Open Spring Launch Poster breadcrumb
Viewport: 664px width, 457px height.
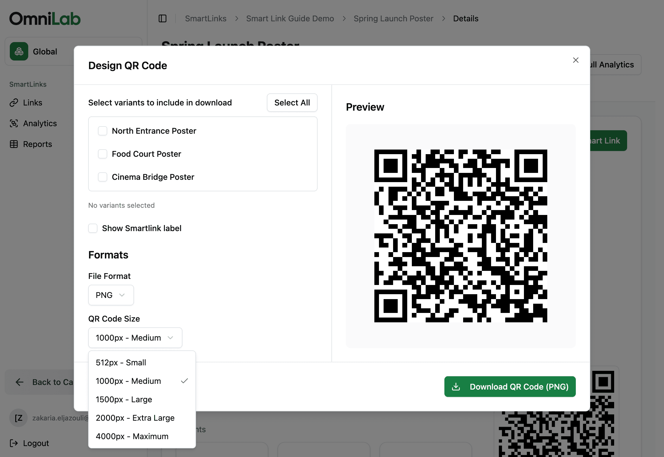click(393, 18)
